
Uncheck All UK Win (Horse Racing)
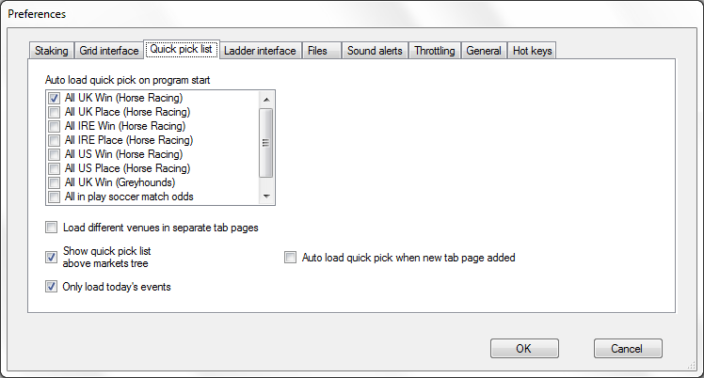54,98
